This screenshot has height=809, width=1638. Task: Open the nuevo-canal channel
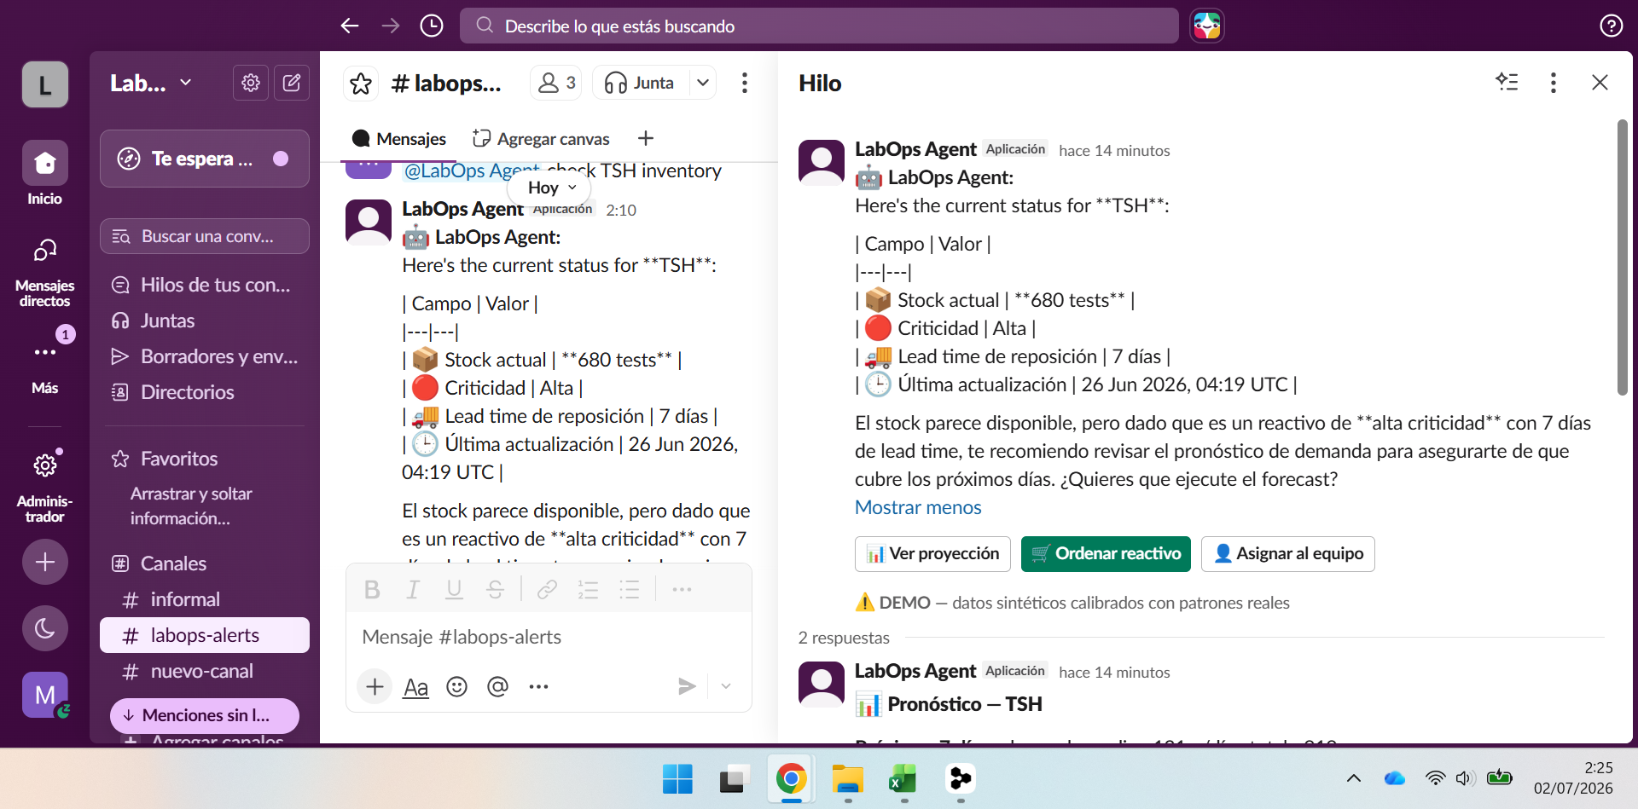(x=205, y=671)
